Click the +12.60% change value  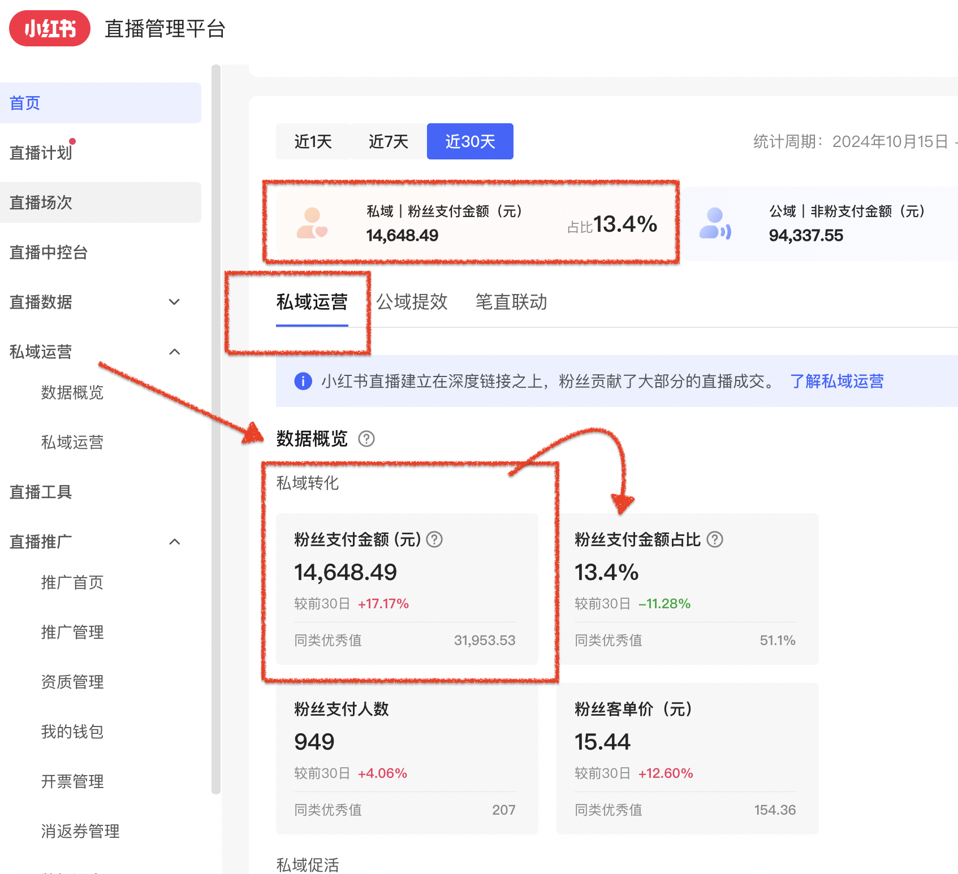pyautogui.click(x=666, y=773)
